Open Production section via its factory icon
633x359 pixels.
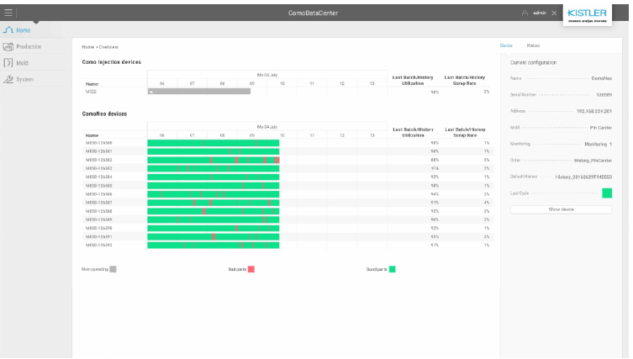(x=8, y=46)
